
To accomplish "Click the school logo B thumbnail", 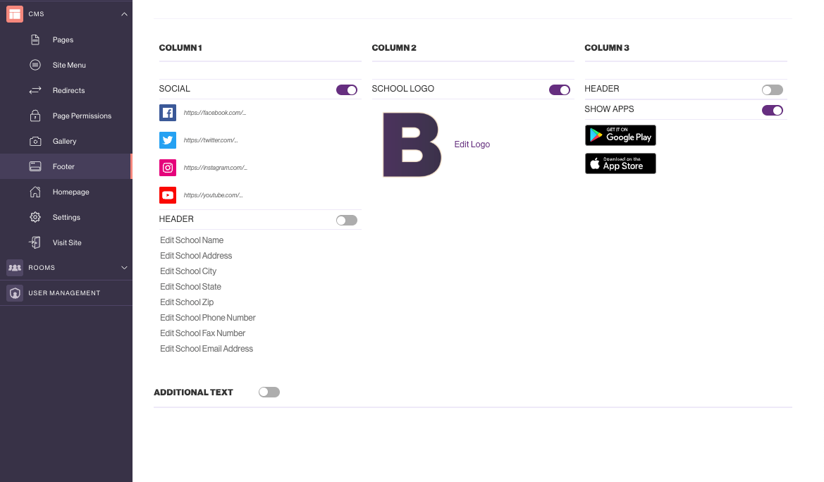I will pos(412,144).
